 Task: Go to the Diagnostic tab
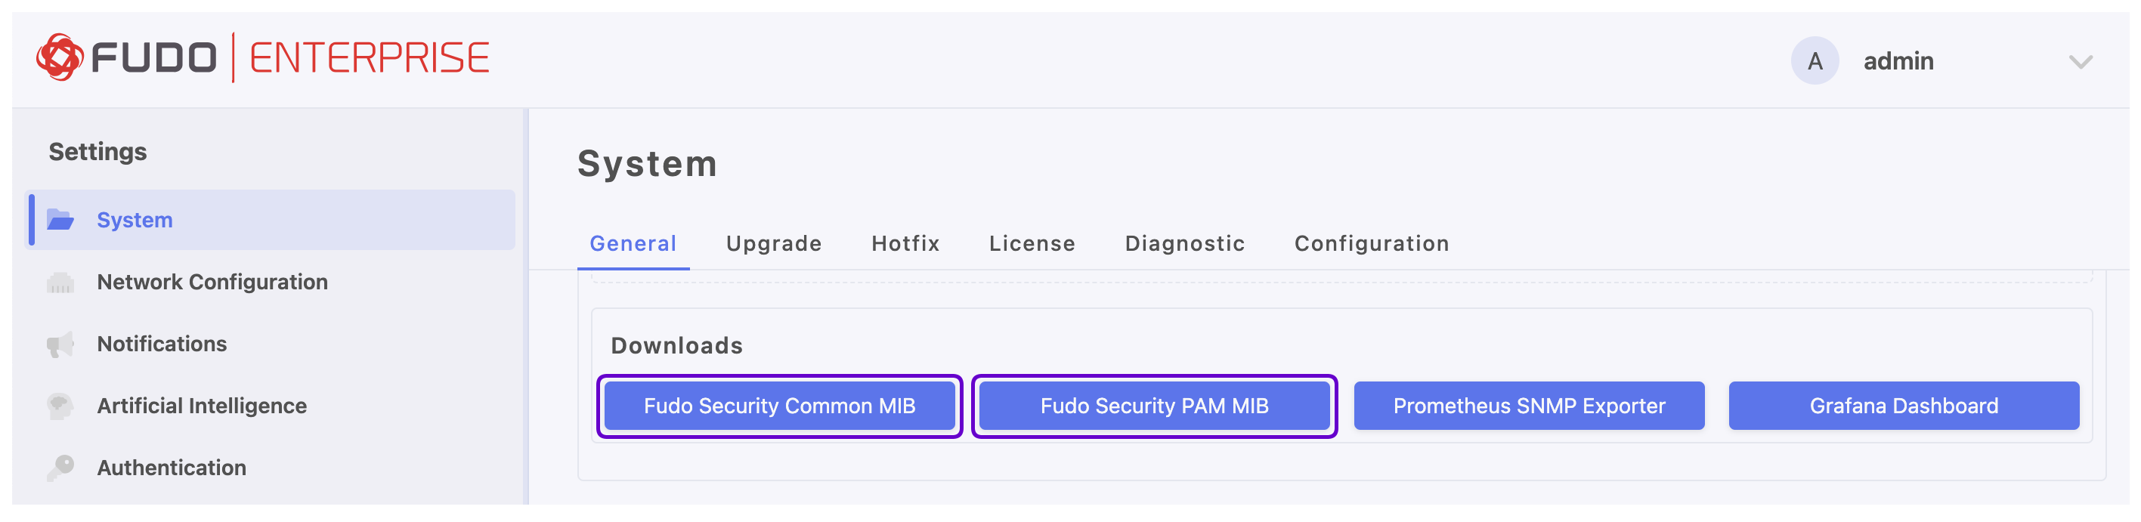[x=1184, y=243]
